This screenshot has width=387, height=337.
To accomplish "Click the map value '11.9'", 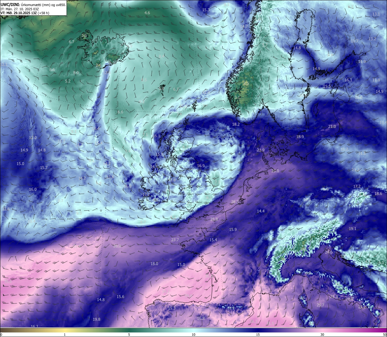I will 362,62.
